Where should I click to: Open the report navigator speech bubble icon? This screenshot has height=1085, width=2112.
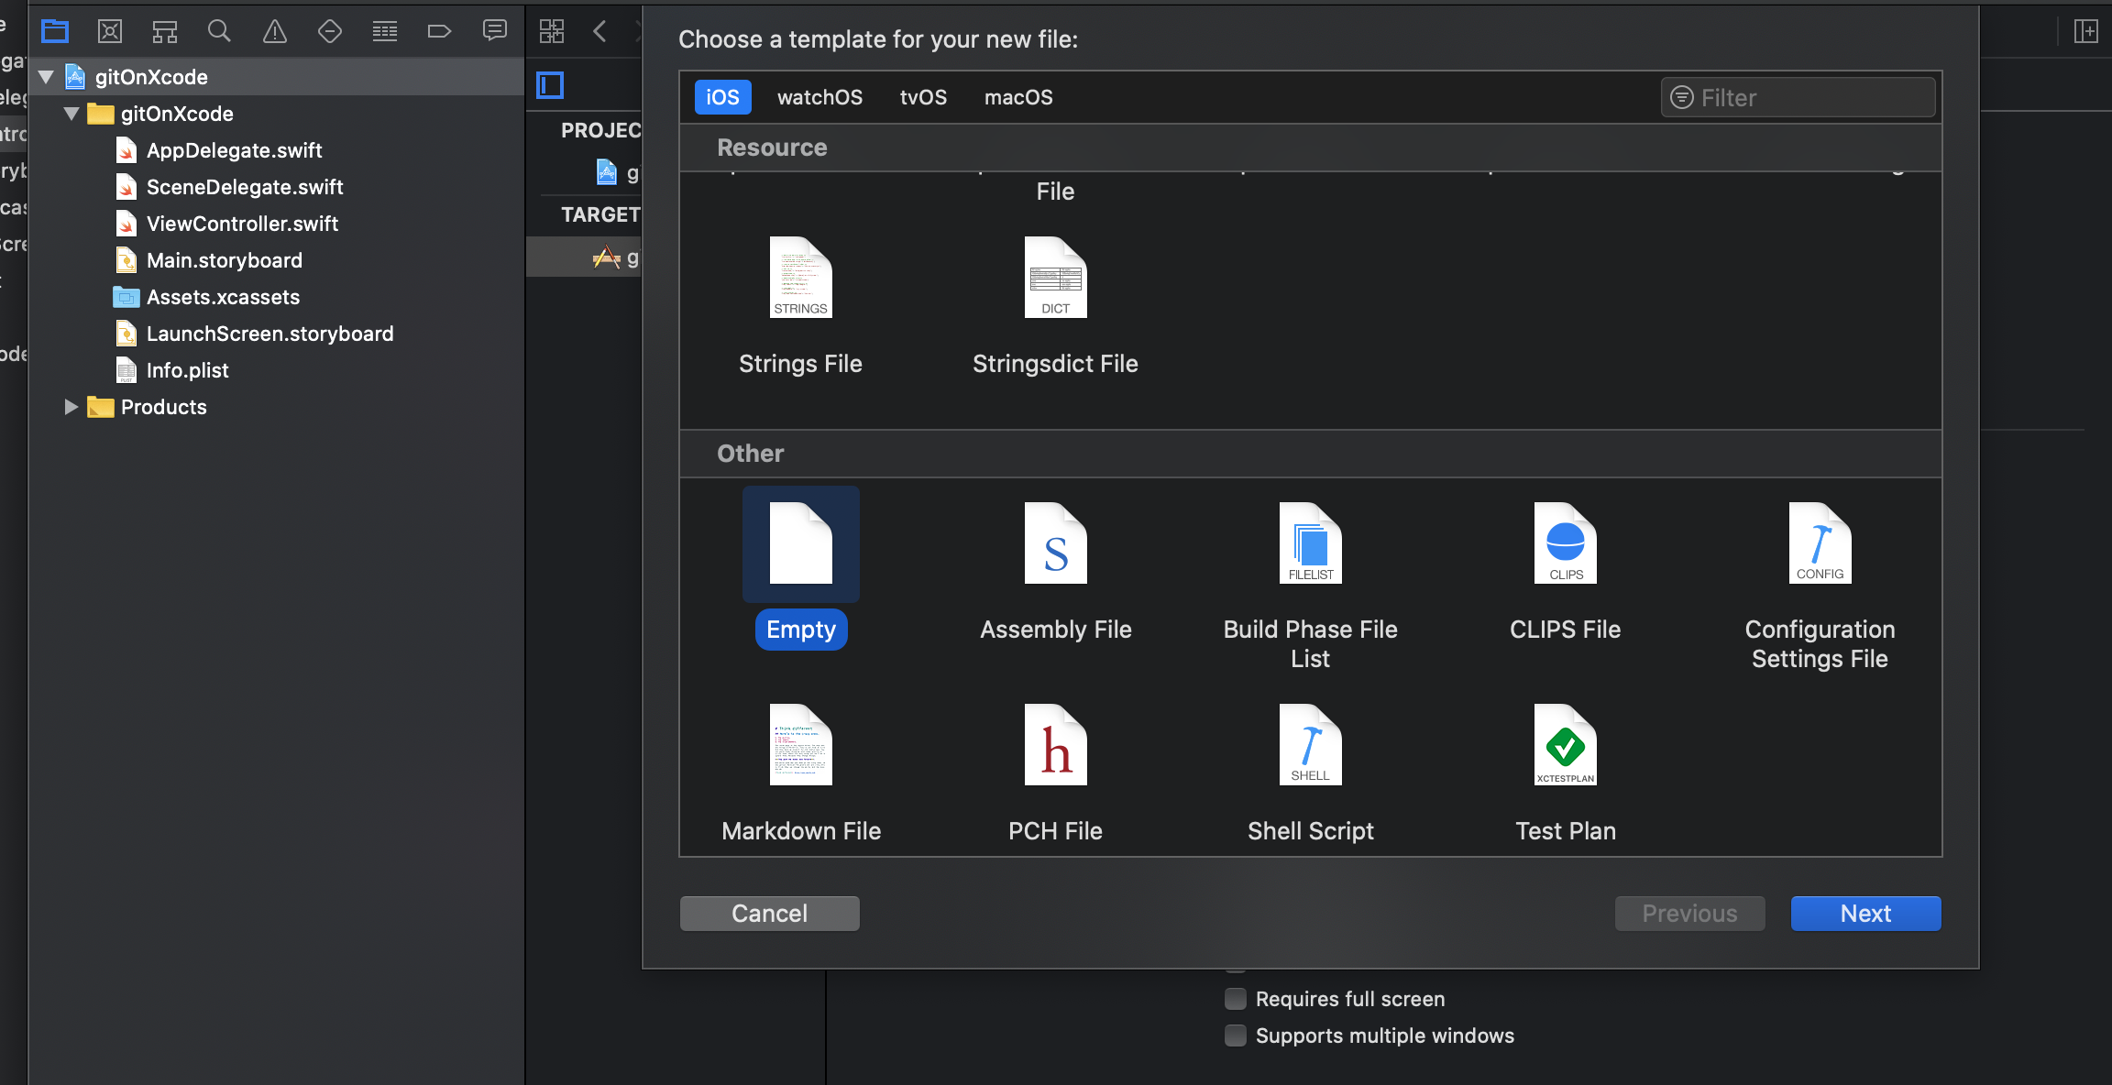pyautogui.click(x=495, y=32)
